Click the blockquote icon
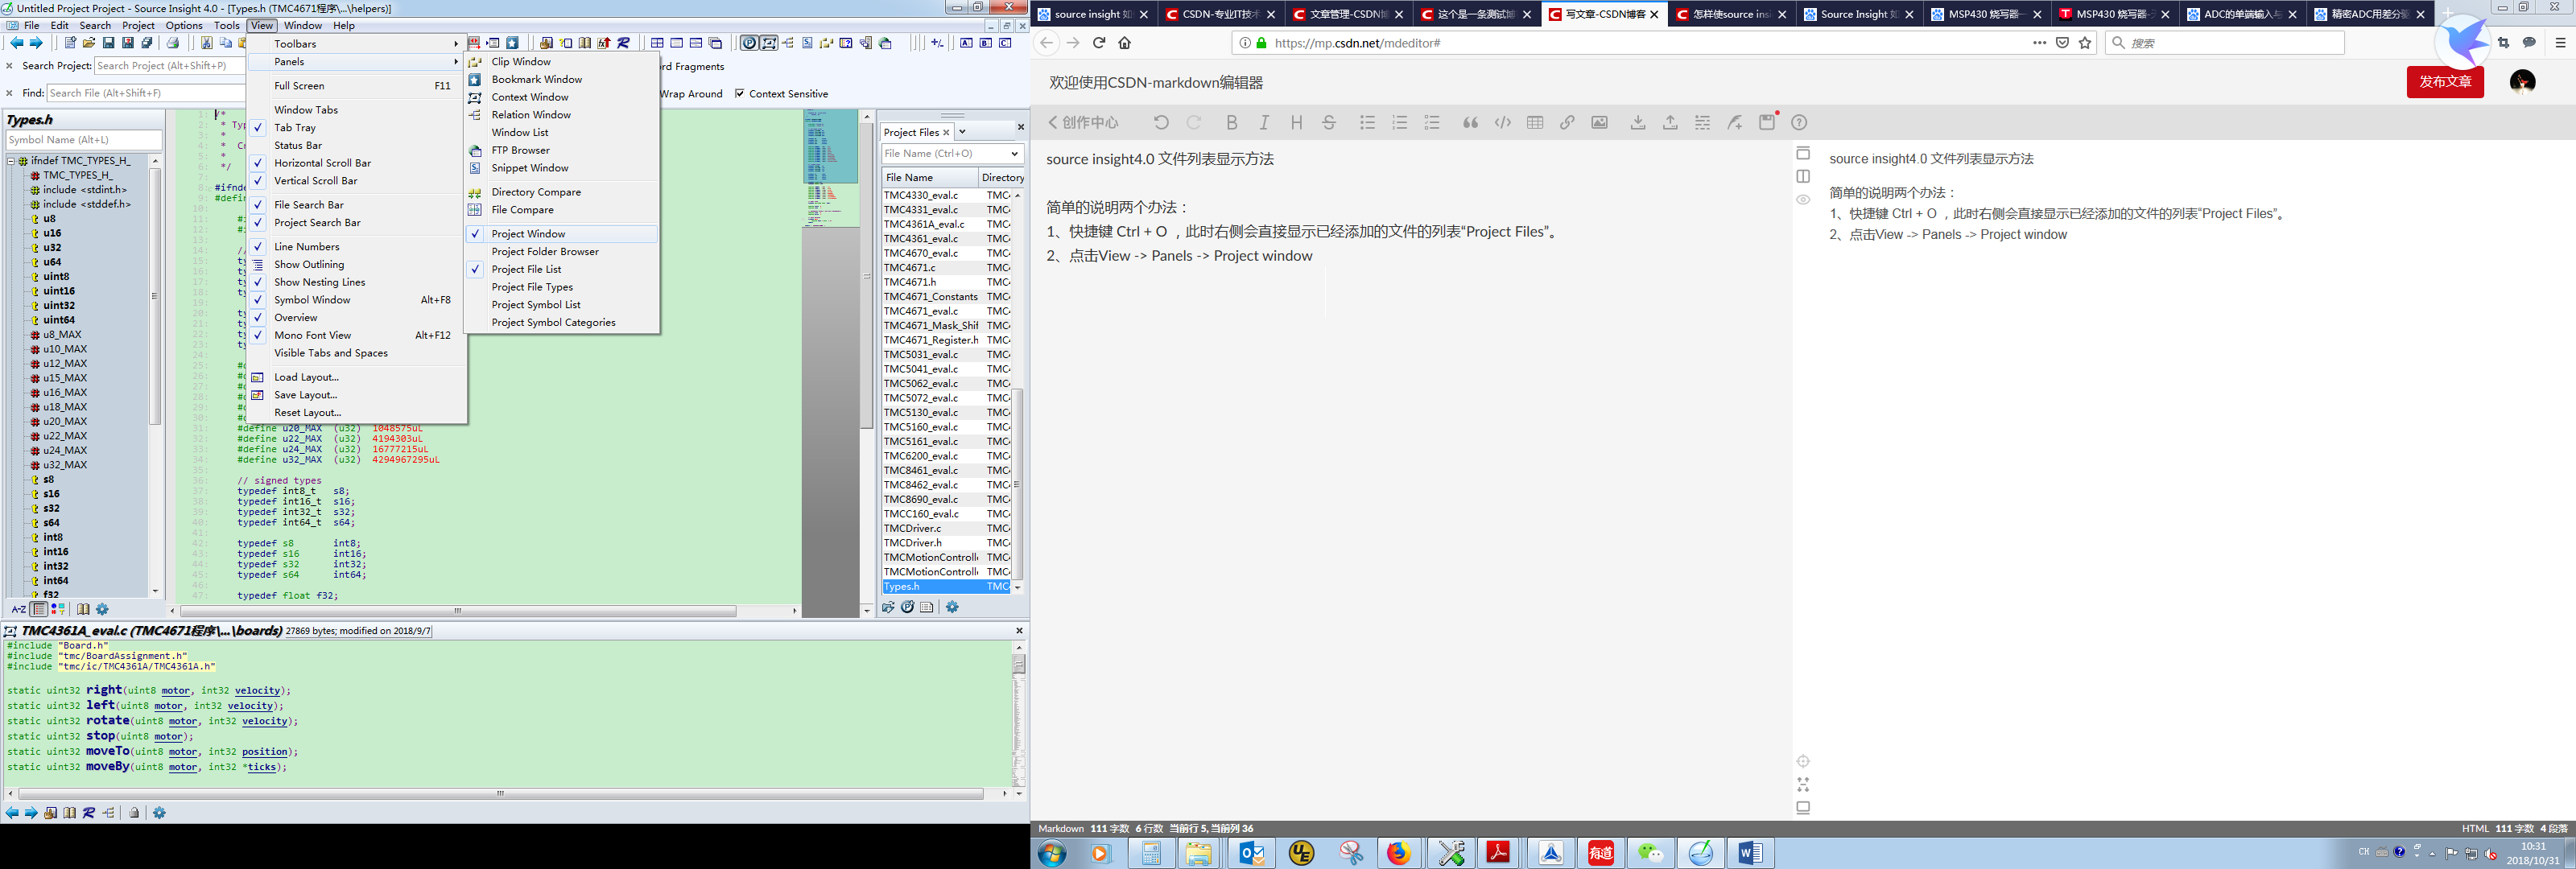The width and height of the screenshot is (2576, 869). click(1470, 122)
